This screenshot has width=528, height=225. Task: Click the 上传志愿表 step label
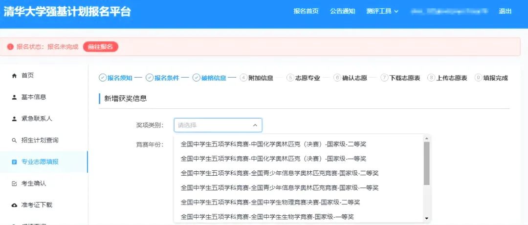(x=452, y=78)
